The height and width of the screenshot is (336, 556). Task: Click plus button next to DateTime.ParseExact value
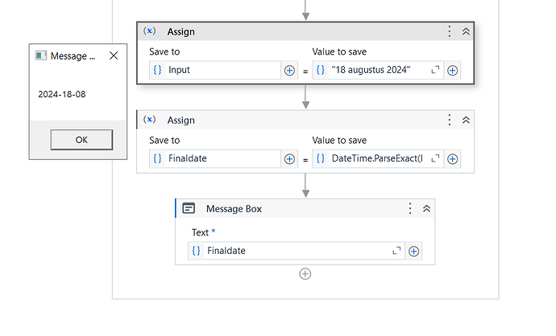pos(453,158)
